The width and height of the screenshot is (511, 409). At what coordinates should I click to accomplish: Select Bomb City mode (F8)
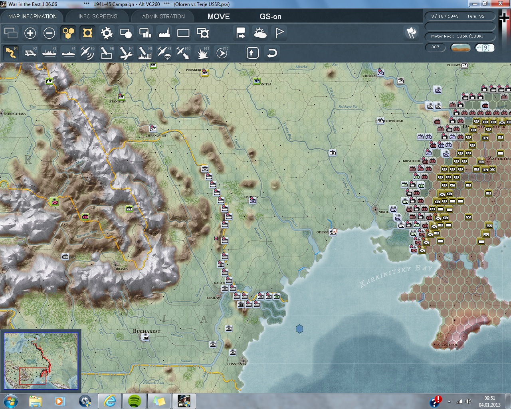(x=145, y=53)
